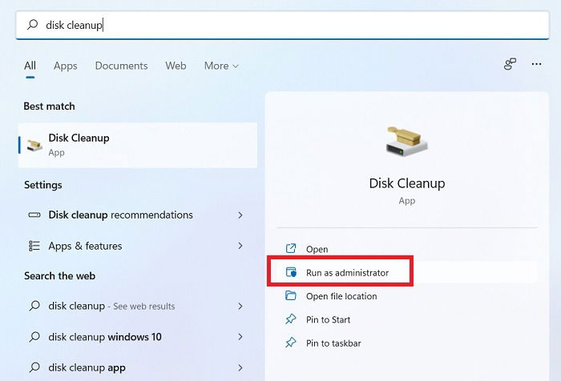Expand the More filter dropdown
The width and height of the screenshot is (561, 381).
(x=221, y=66)
